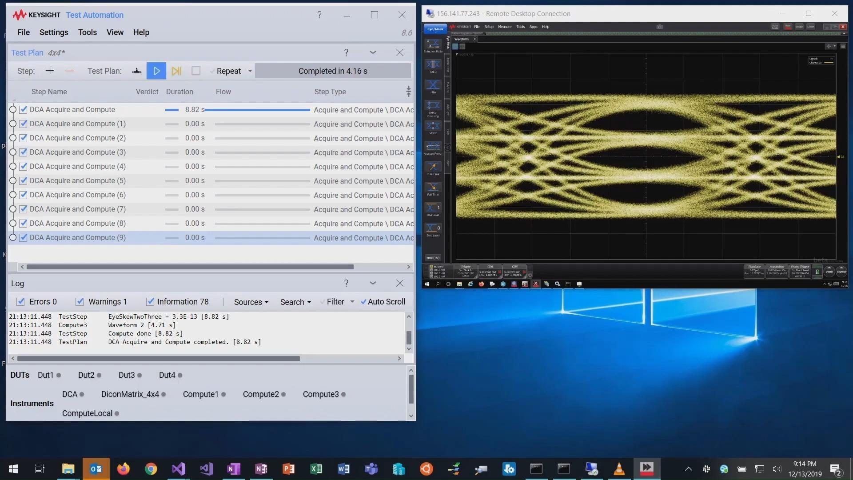Viewport: 853px width, 480px height.
Task: Click the stop test plan square icon
Action: click(196, 71)
